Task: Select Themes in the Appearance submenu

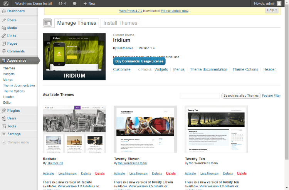Action: 9,68
